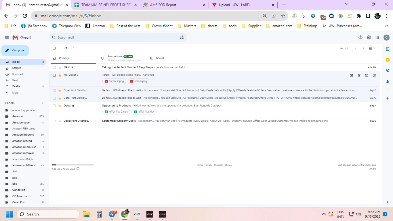393x221 pixels.
Task: Show hidden system tray icons
Action: pos(324,214)
